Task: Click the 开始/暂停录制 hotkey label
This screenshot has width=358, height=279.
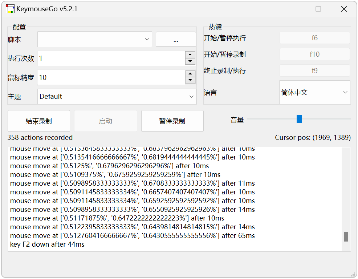Action: tap(225, 54)
